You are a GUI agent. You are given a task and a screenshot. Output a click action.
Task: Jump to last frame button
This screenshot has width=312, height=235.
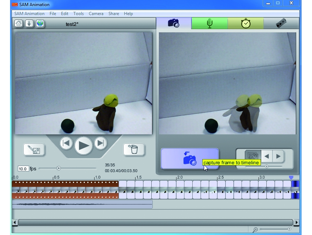(x=101, y=143)
